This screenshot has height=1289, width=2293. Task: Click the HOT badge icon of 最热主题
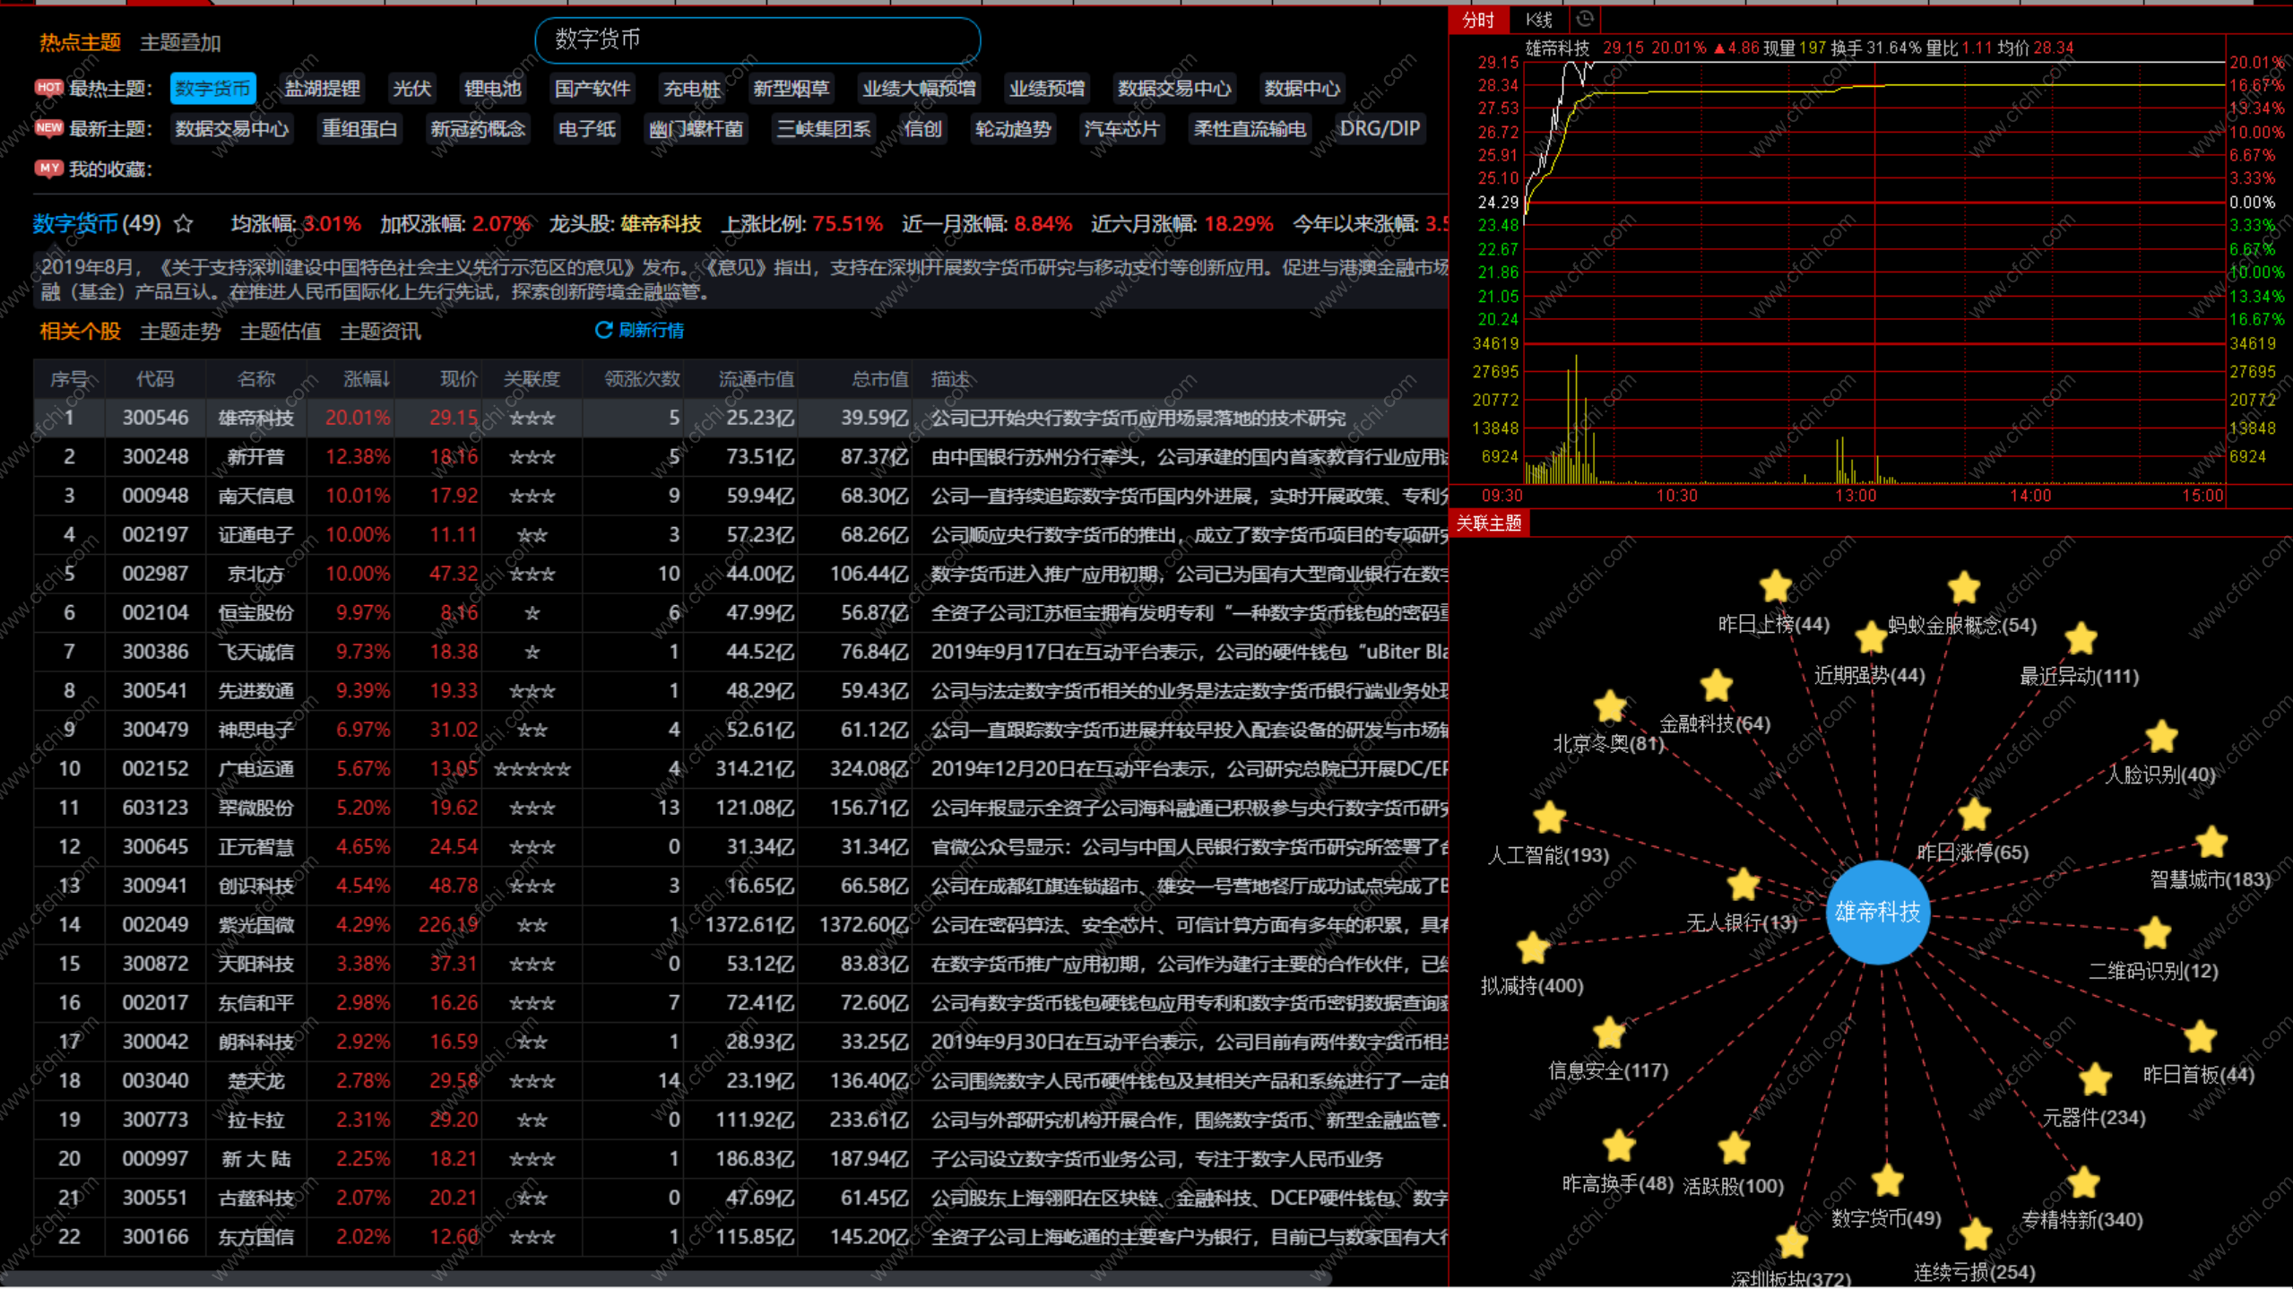pos(48,87)
